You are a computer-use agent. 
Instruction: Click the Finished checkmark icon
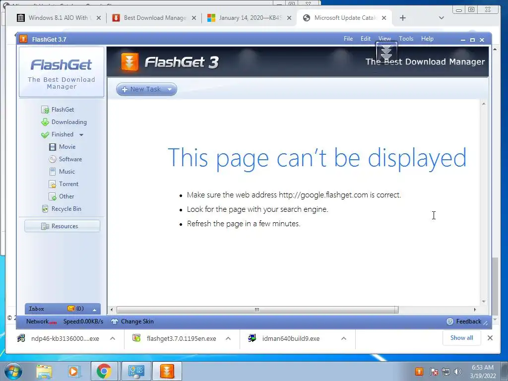point(45,134)
